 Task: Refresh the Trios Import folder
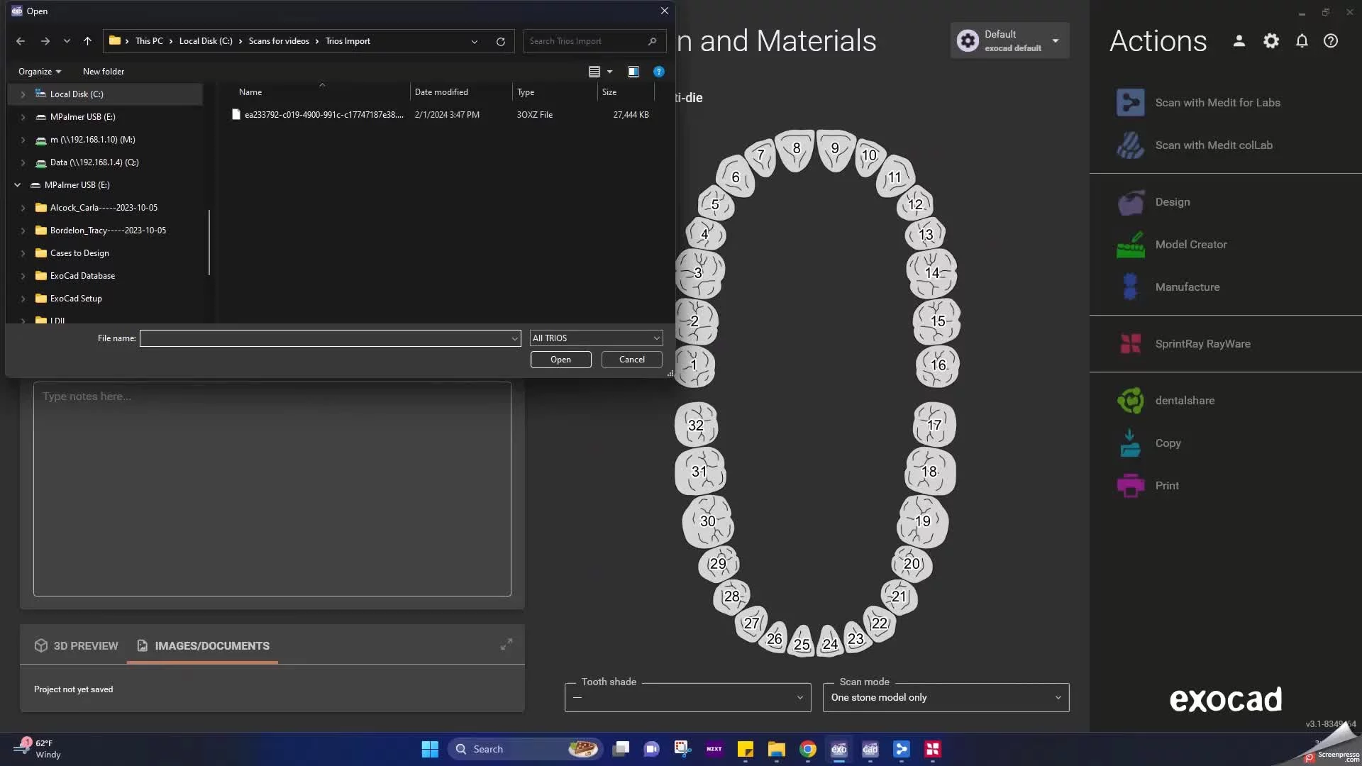501,41
